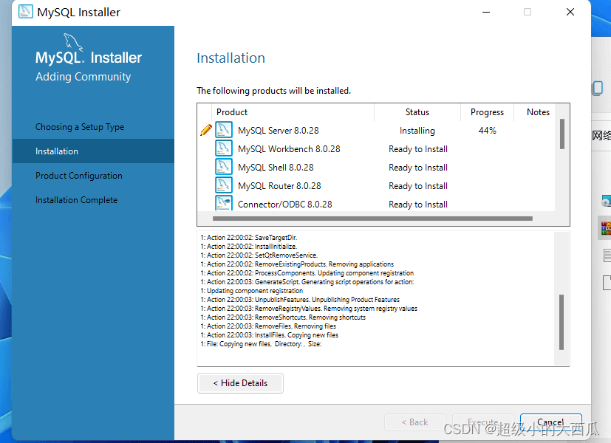Click the Progress column header
Viewport: 611px width, 443px height.
pyautogui.click(x=487, y=112)
